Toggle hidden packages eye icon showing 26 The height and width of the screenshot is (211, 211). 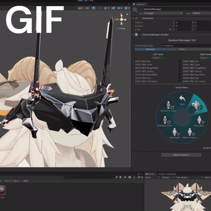(140, 177)
